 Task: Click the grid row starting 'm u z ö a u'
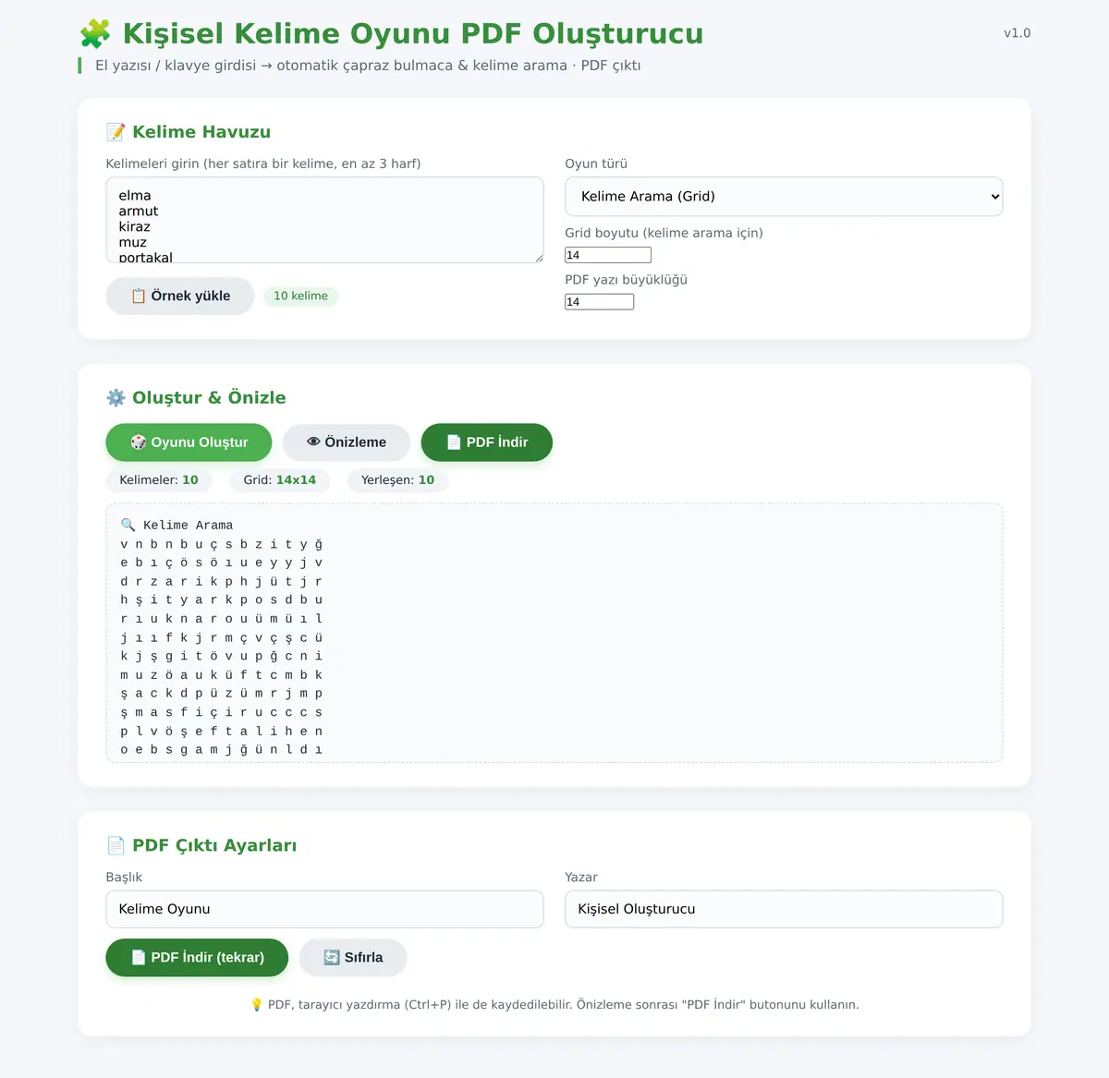tap(222, 675)
